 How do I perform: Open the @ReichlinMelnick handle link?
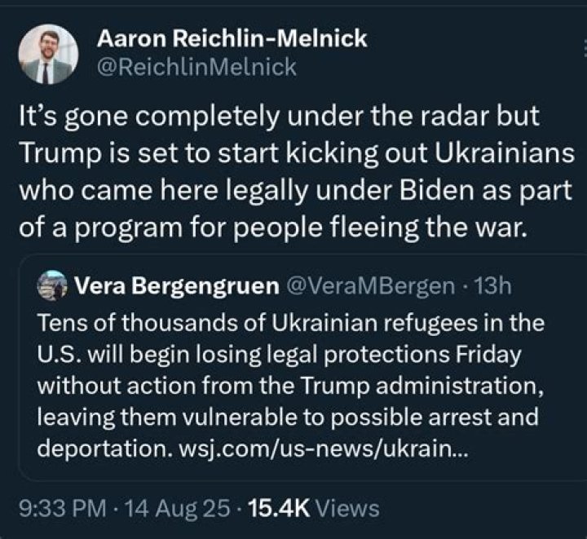click(196, 68)
